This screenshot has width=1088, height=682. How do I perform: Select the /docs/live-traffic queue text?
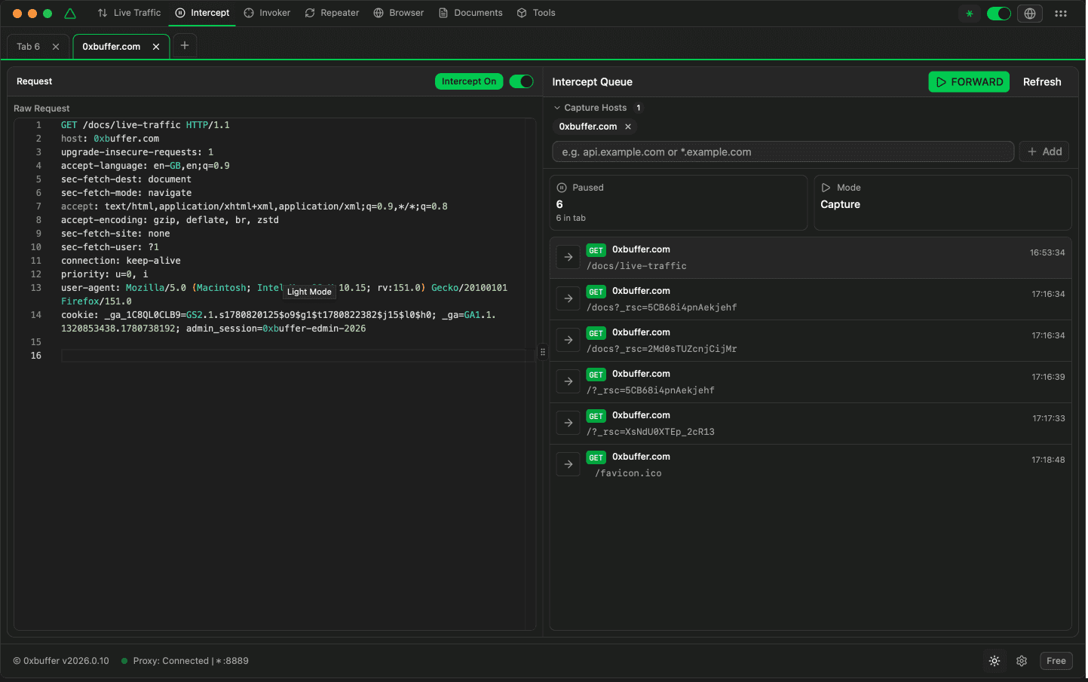636,266
